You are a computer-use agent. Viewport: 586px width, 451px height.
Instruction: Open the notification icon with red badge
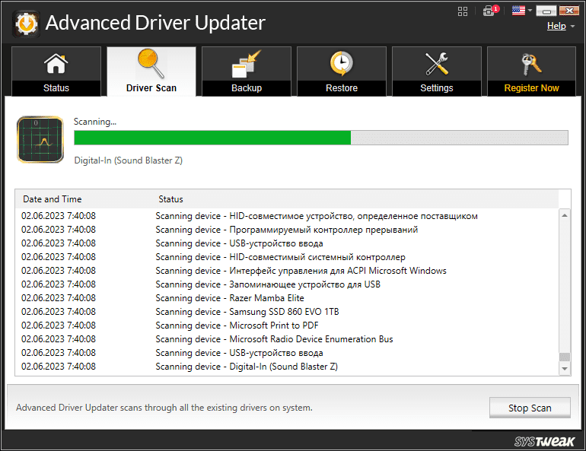point(490,11)
